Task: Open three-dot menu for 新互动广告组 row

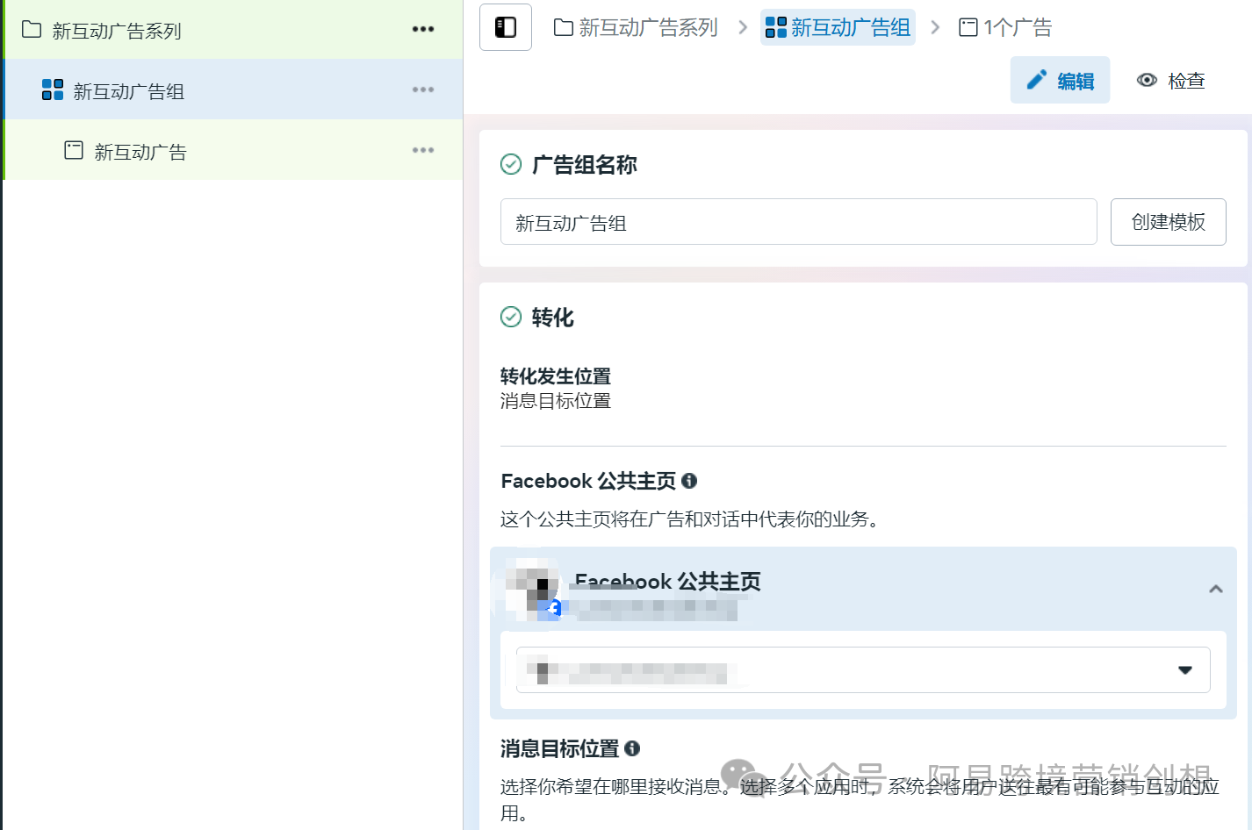Action: click(x=423, y=89)
